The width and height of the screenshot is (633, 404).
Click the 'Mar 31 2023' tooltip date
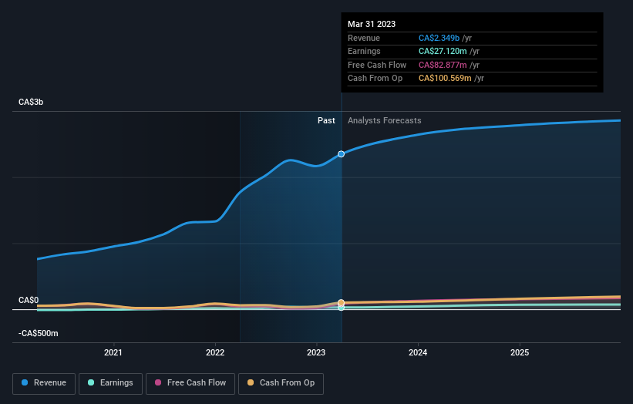click(372, 24)
